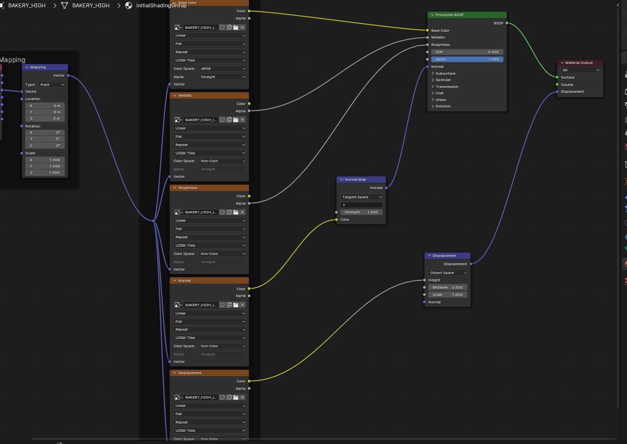This screenshot has height=444, width=627.
Task: Click new image copy icon in Normal node
Action: (x=229, y=305)
